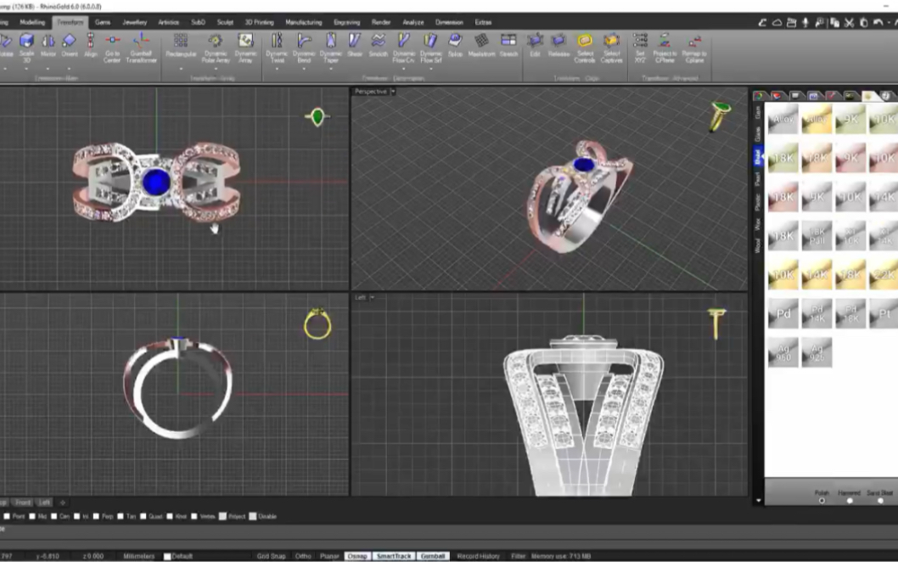Toggle Gumball in the status bar
898x562 pixels.
433,556
